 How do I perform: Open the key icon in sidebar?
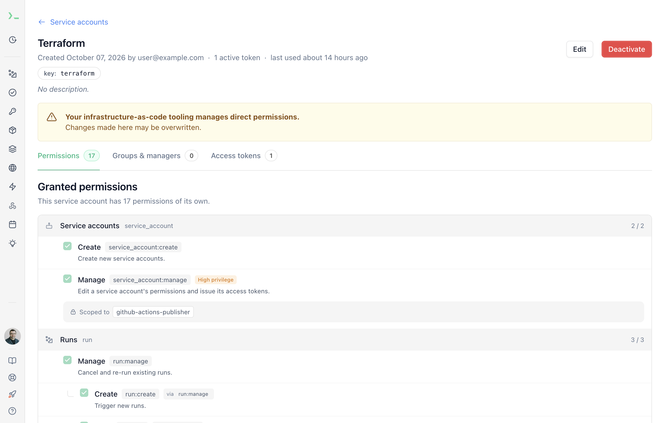pos(13,111)
